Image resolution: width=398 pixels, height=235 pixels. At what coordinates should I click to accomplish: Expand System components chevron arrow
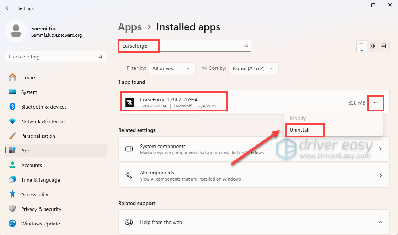(x=380, y=149)
